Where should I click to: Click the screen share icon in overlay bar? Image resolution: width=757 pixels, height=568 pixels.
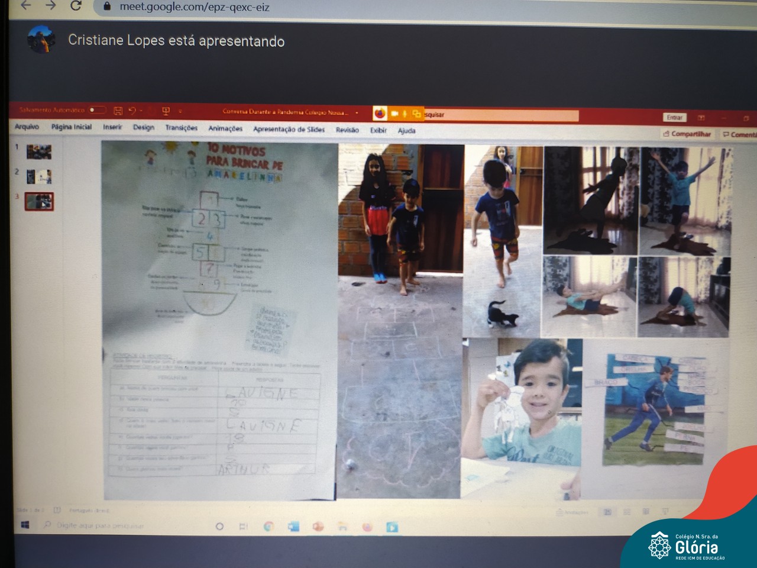point(416,114)
